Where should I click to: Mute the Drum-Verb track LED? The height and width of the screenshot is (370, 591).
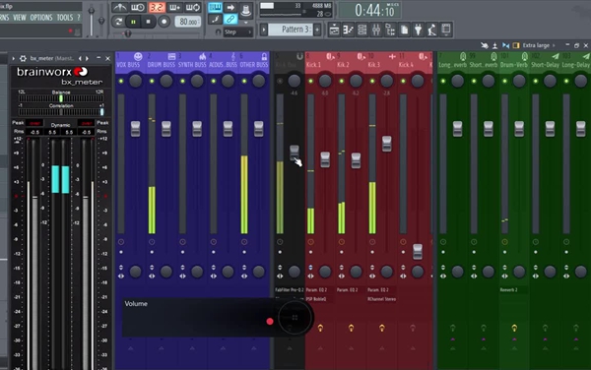(504, 81)
